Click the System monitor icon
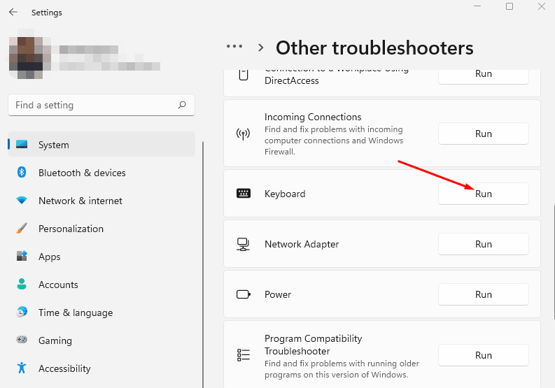Screen dimensions: 555x388 point(22,144)
